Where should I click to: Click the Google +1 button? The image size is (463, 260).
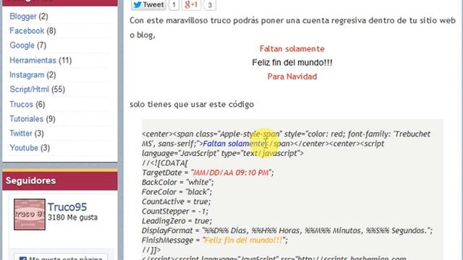tap(191, 5)
